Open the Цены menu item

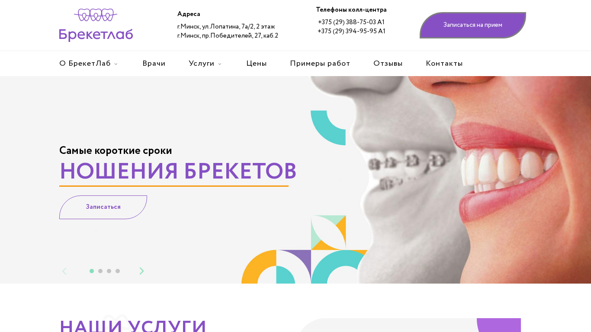tap(257, 64)
